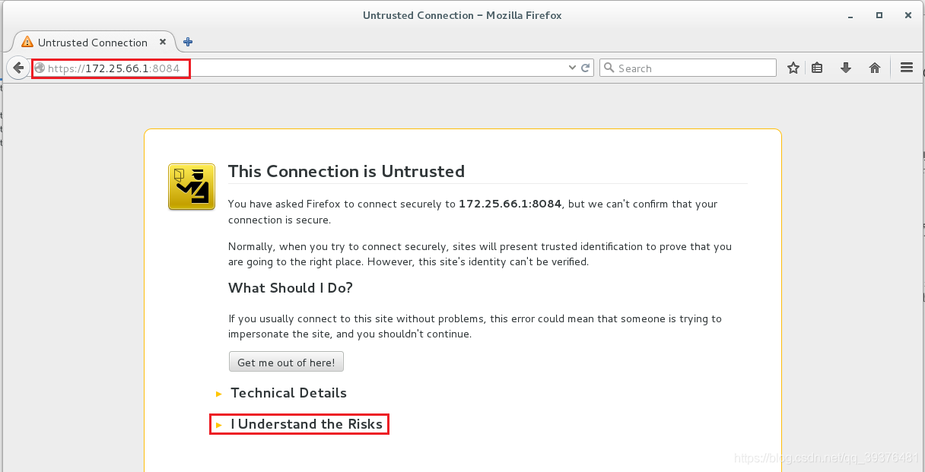Screen dimensions: 925x472
Task: Close the Firefox window
Action: [x=909, y=15]
